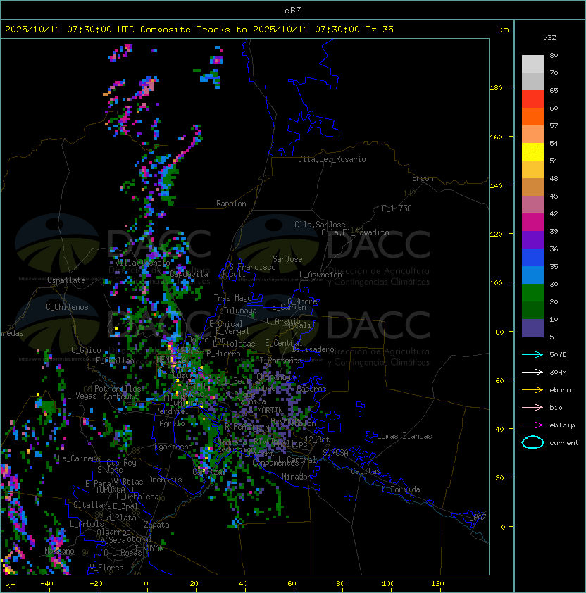The height and width of the screenshot is (593, 586).
Task: Click the 'C_Chilenos' map label
Action: pyautogui.click(x=67, y=307)
